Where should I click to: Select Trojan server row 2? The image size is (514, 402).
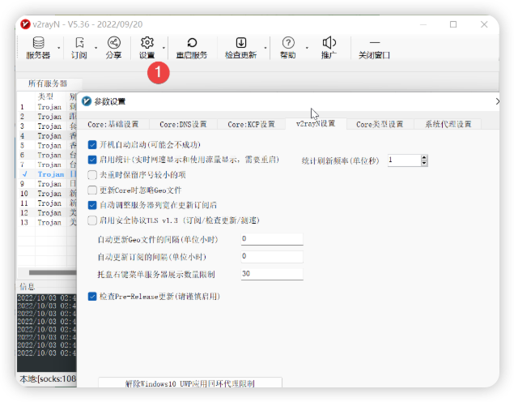pos(47,117)
